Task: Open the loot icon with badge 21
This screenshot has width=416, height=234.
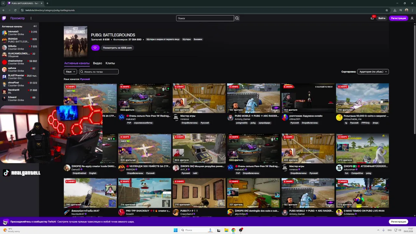Action: 372,18
